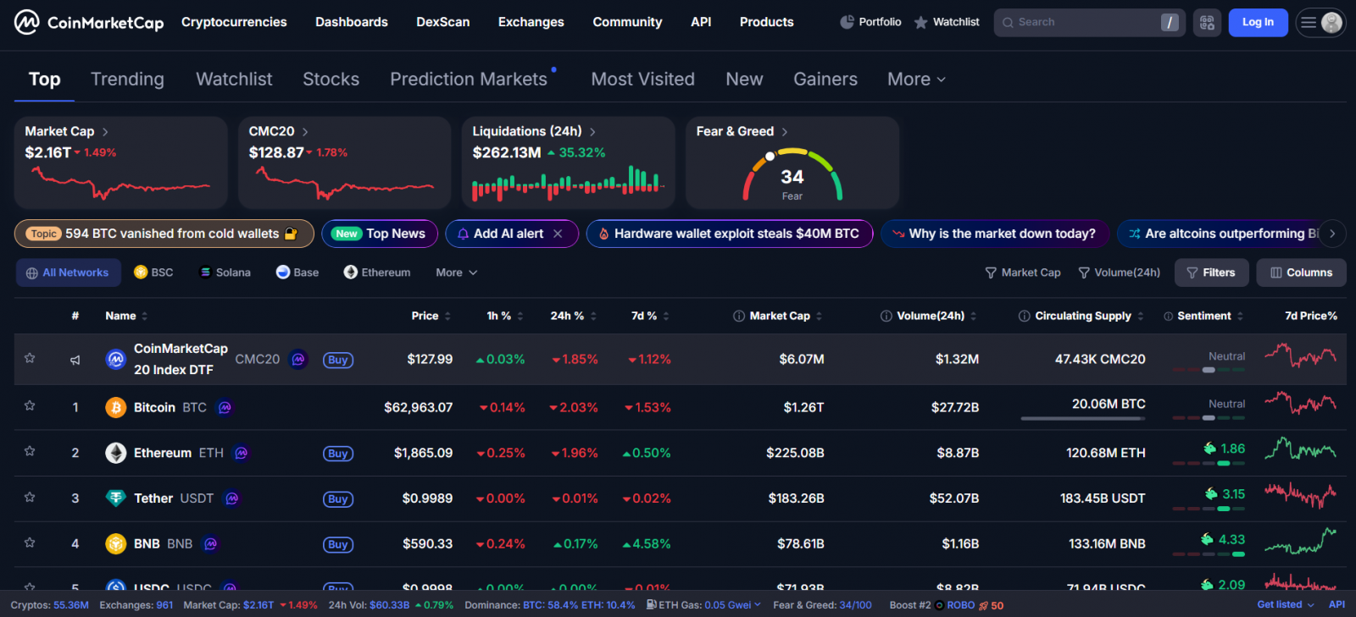Star CMC20 Index DTF for watchlist
This screenshot has height=617, width=1356.
coord(30,358)
